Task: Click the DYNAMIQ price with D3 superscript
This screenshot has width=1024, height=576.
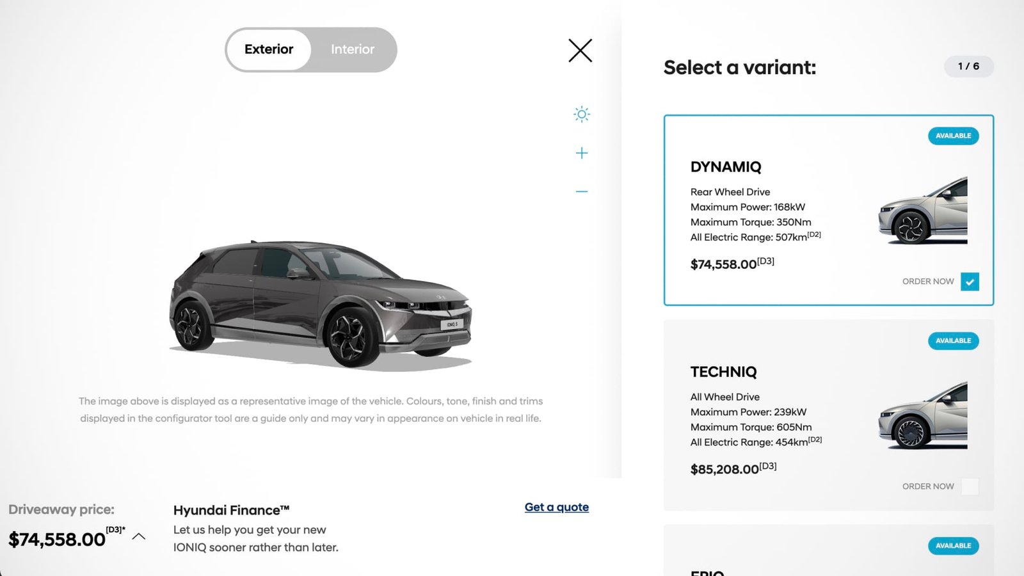Action: [731, 263]
